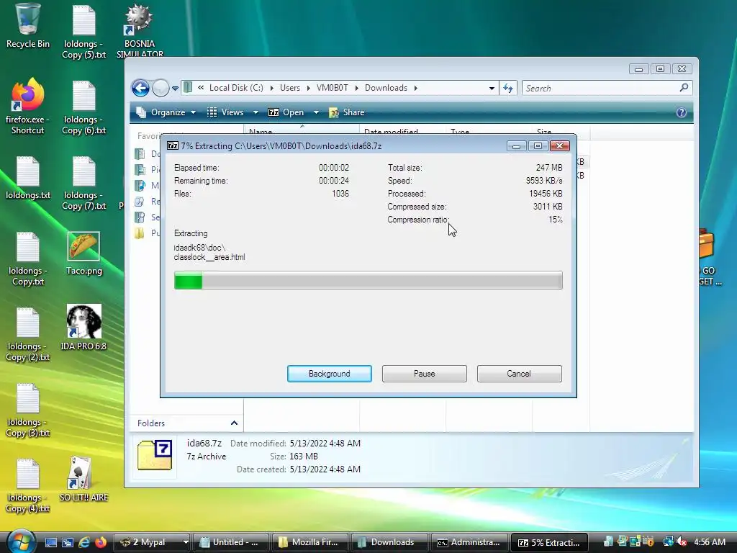
Task: Click the ida68.7z archive thumbnail in details pane
Action: pos(155,455)
